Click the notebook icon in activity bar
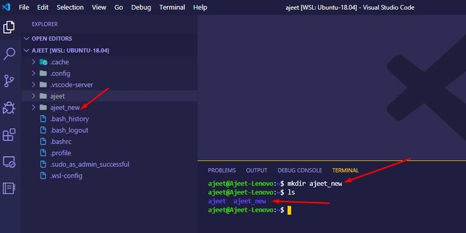This screenshot has width=466, height=233. pos(9,189)
